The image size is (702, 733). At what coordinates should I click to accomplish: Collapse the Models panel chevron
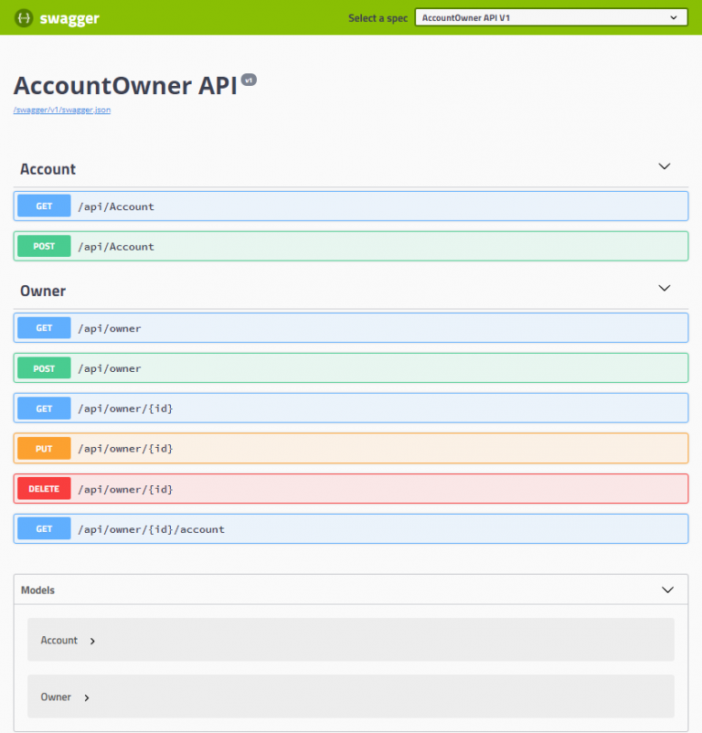coord(667,590)
